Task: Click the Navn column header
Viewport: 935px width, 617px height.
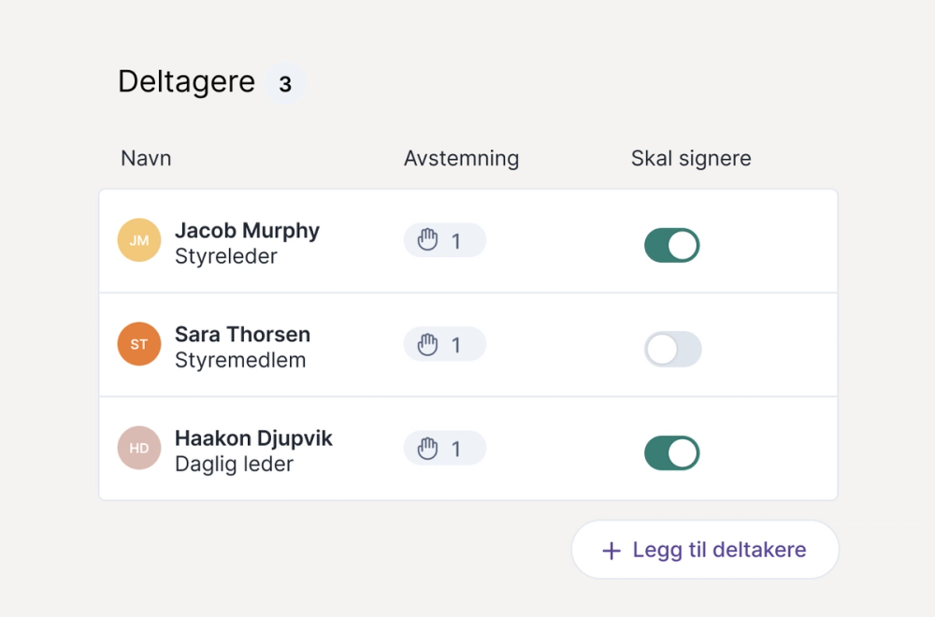Action: (146, 158)
